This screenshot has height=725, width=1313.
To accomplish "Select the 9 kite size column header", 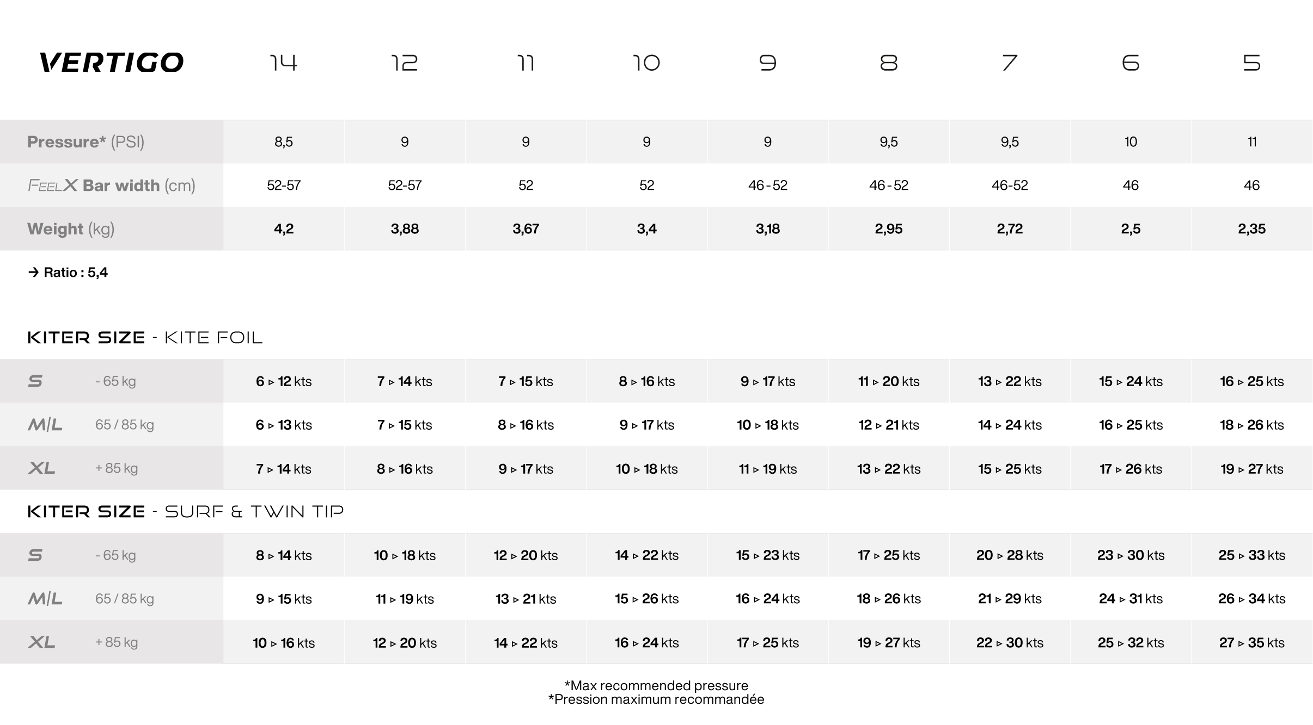I will pyautogui.click(x=768, y=63).
